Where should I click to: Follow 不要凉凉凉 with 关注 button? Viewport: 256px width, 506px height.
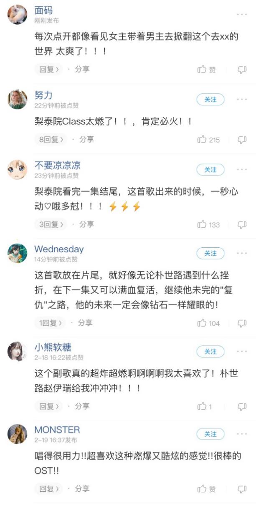[210, 170]
